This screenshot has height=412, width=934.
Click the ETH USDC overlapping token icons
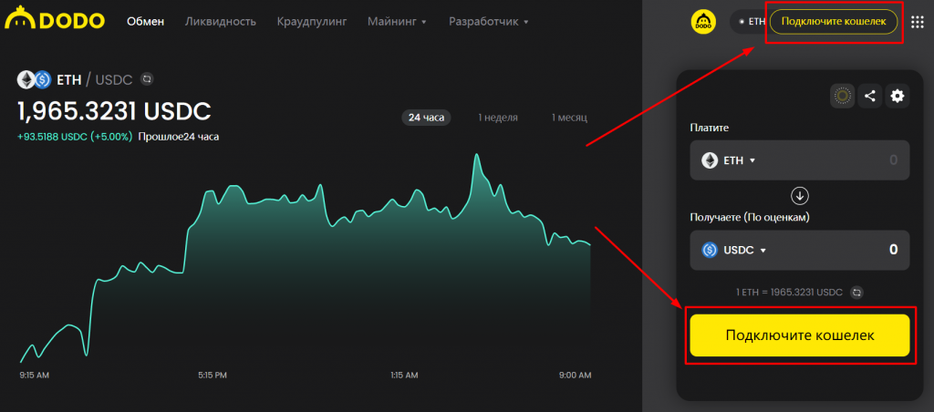point(34,78)
